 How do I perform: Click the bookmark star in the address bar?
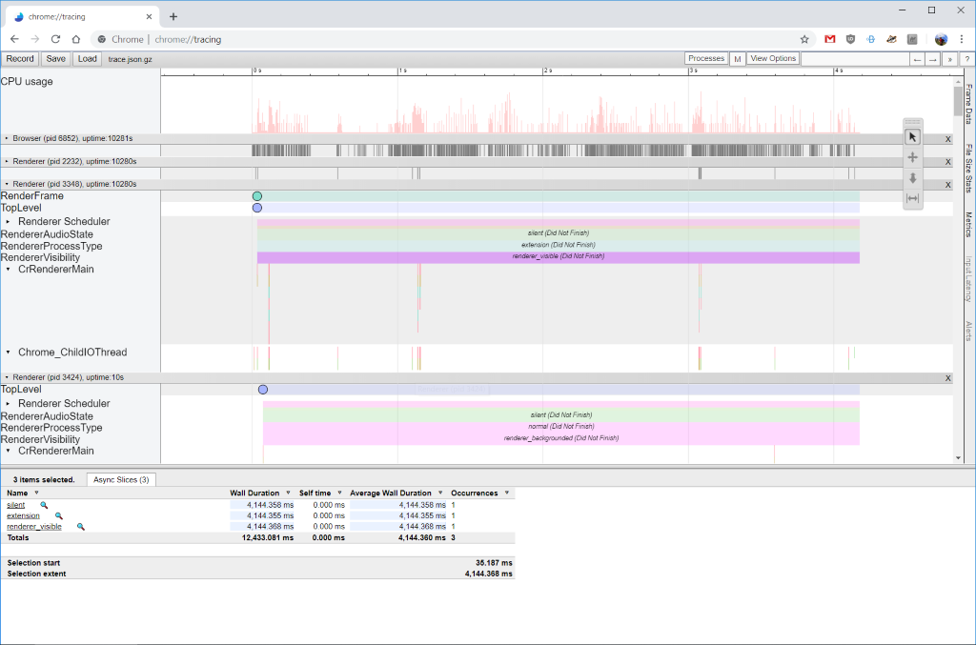click(x=804, y=39)
